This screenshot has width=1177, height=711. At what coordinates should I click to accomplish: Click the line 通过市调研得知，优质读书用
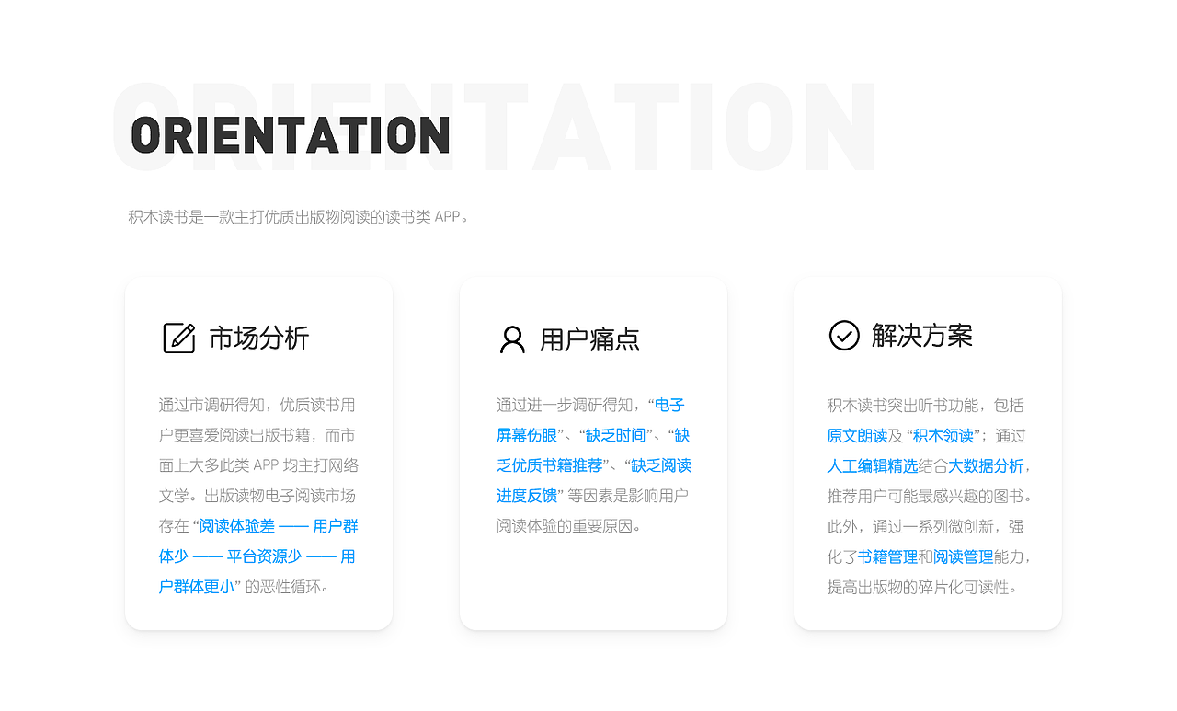[x=257, y=405]
